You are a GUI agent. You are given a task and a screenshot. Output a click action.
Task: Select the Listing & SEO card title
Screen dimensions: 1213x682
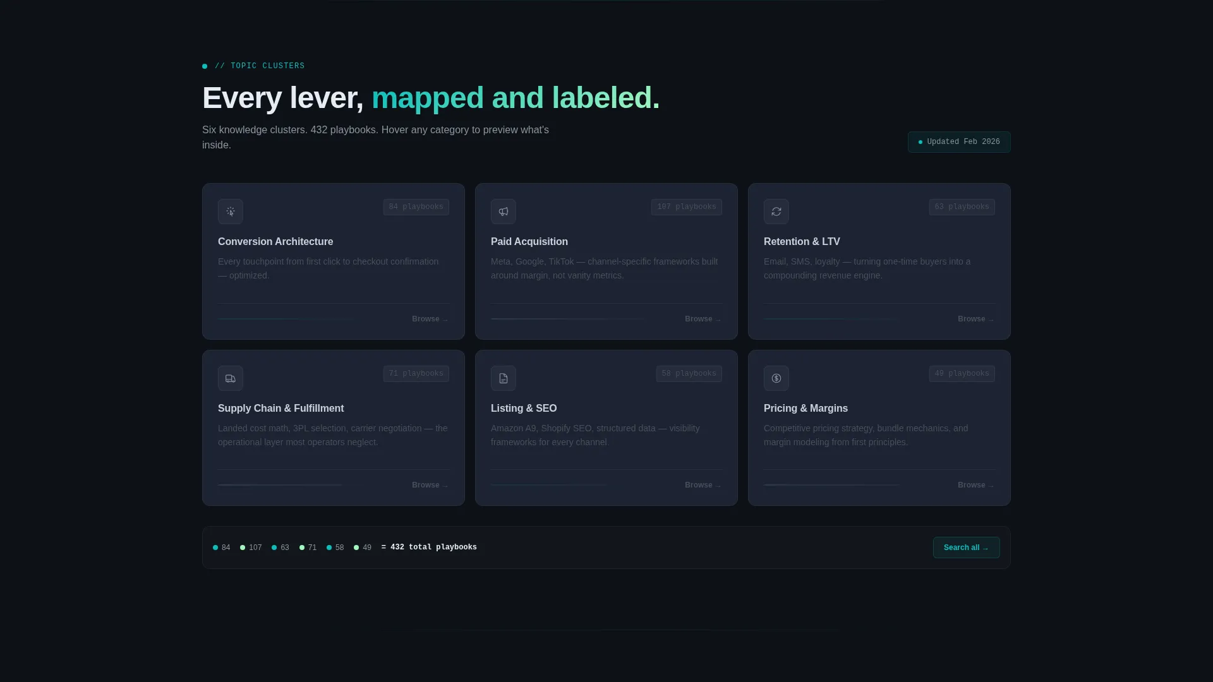(524, 409)
